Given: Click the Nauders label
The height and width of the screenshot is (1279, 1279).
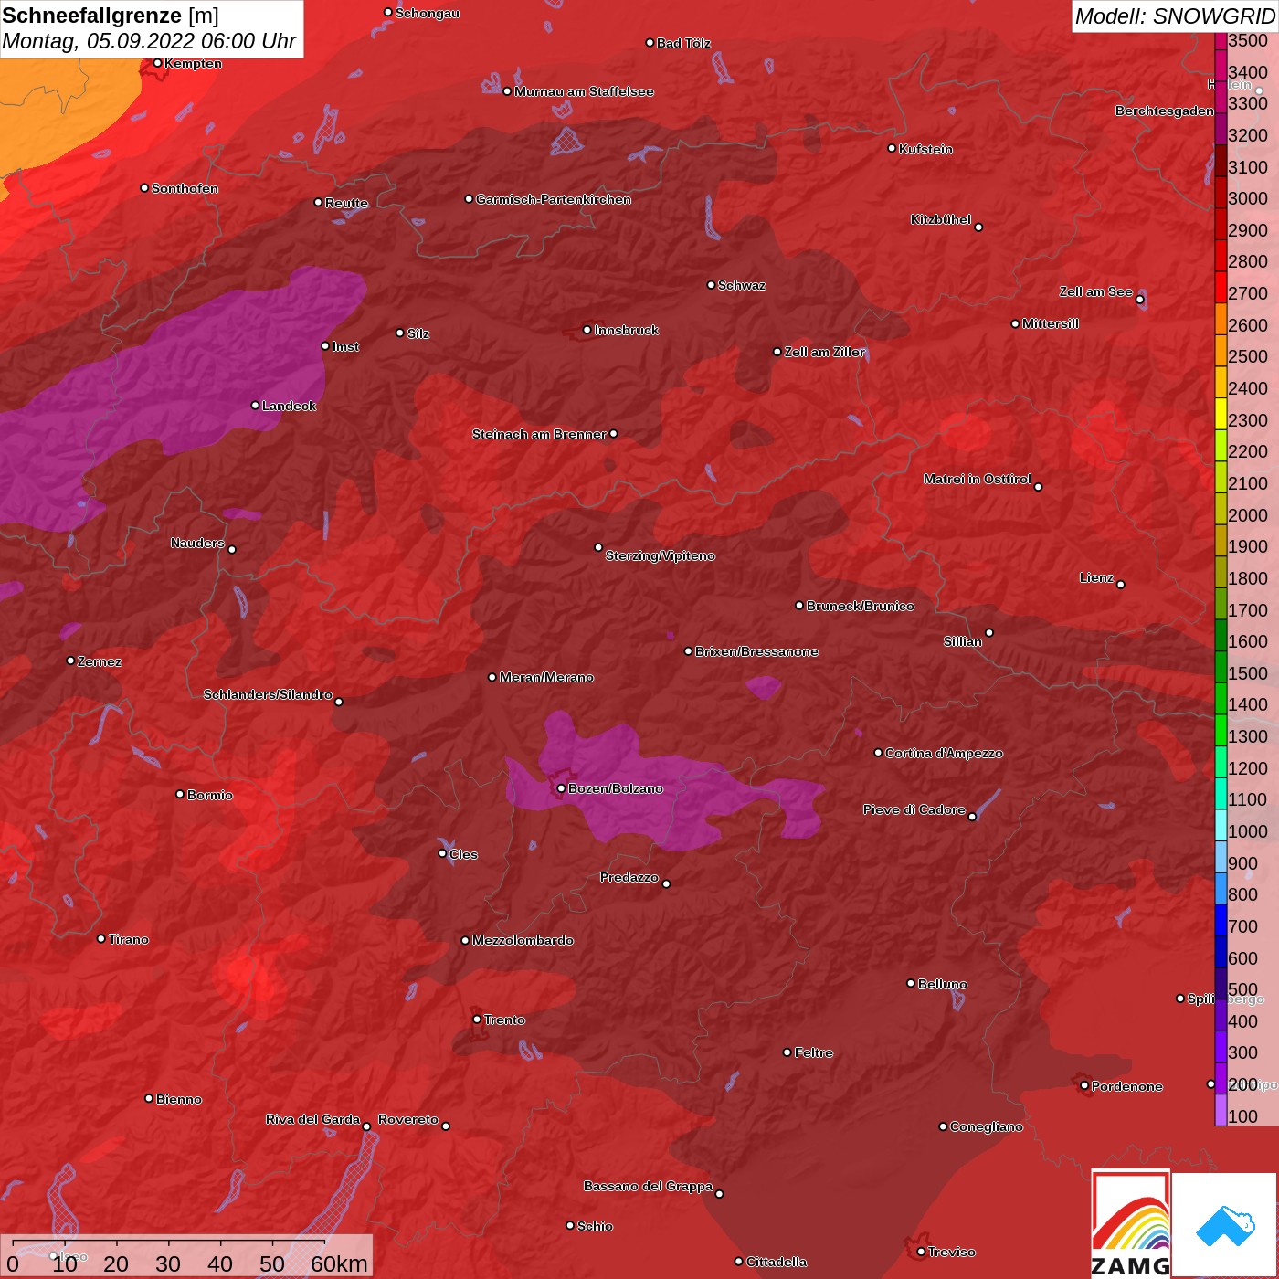Looking at the screenshot, I should pos(197,543).
